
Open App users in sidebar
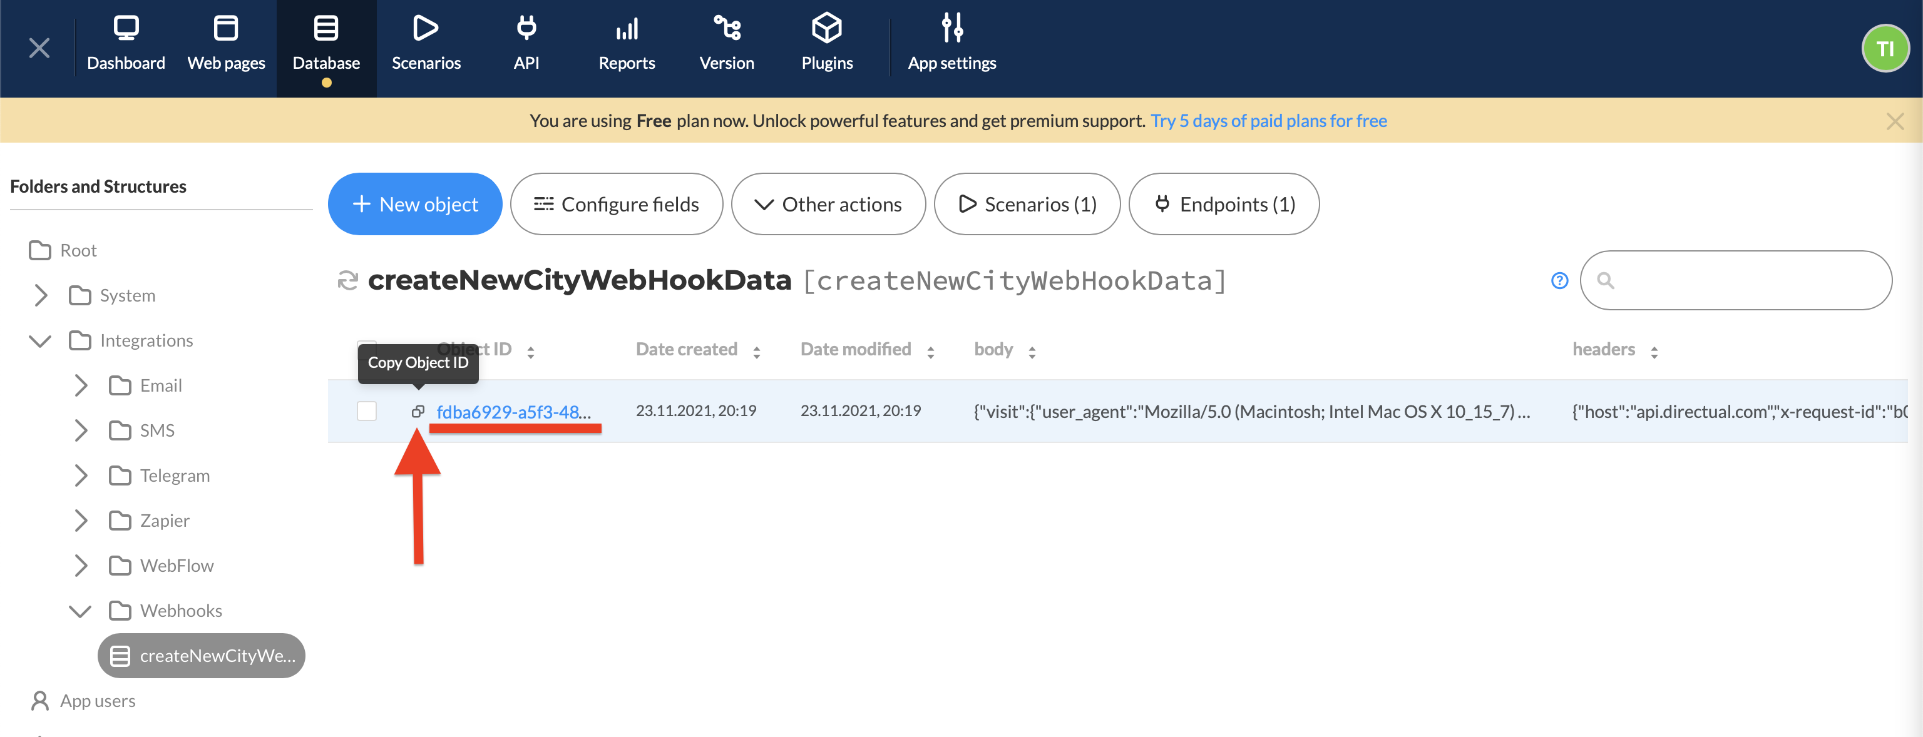(83, 701)
